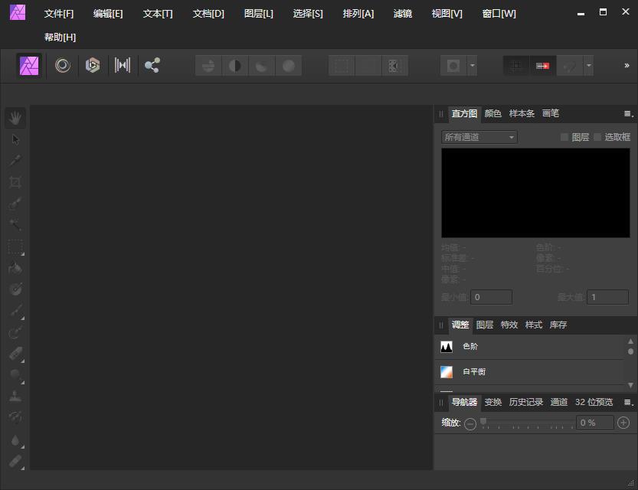Switch to the 历史记录 tab

coord(527,401)
